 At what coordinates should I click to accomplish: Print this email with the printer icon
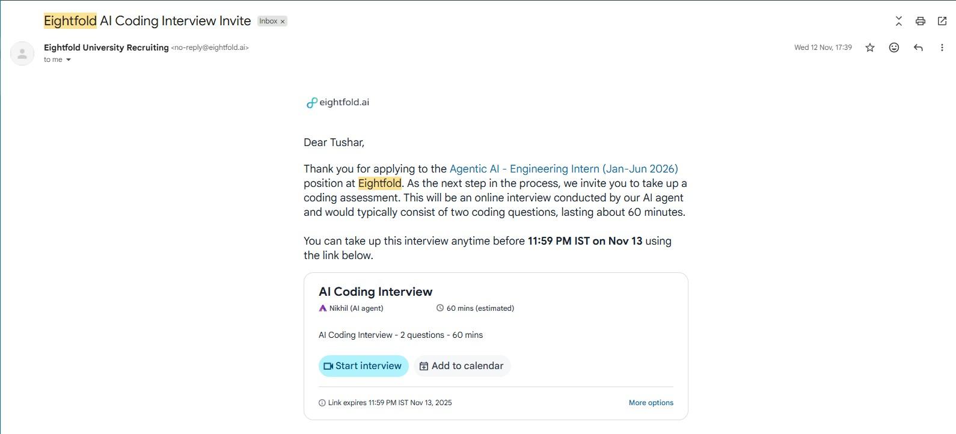tap(920, 21)
